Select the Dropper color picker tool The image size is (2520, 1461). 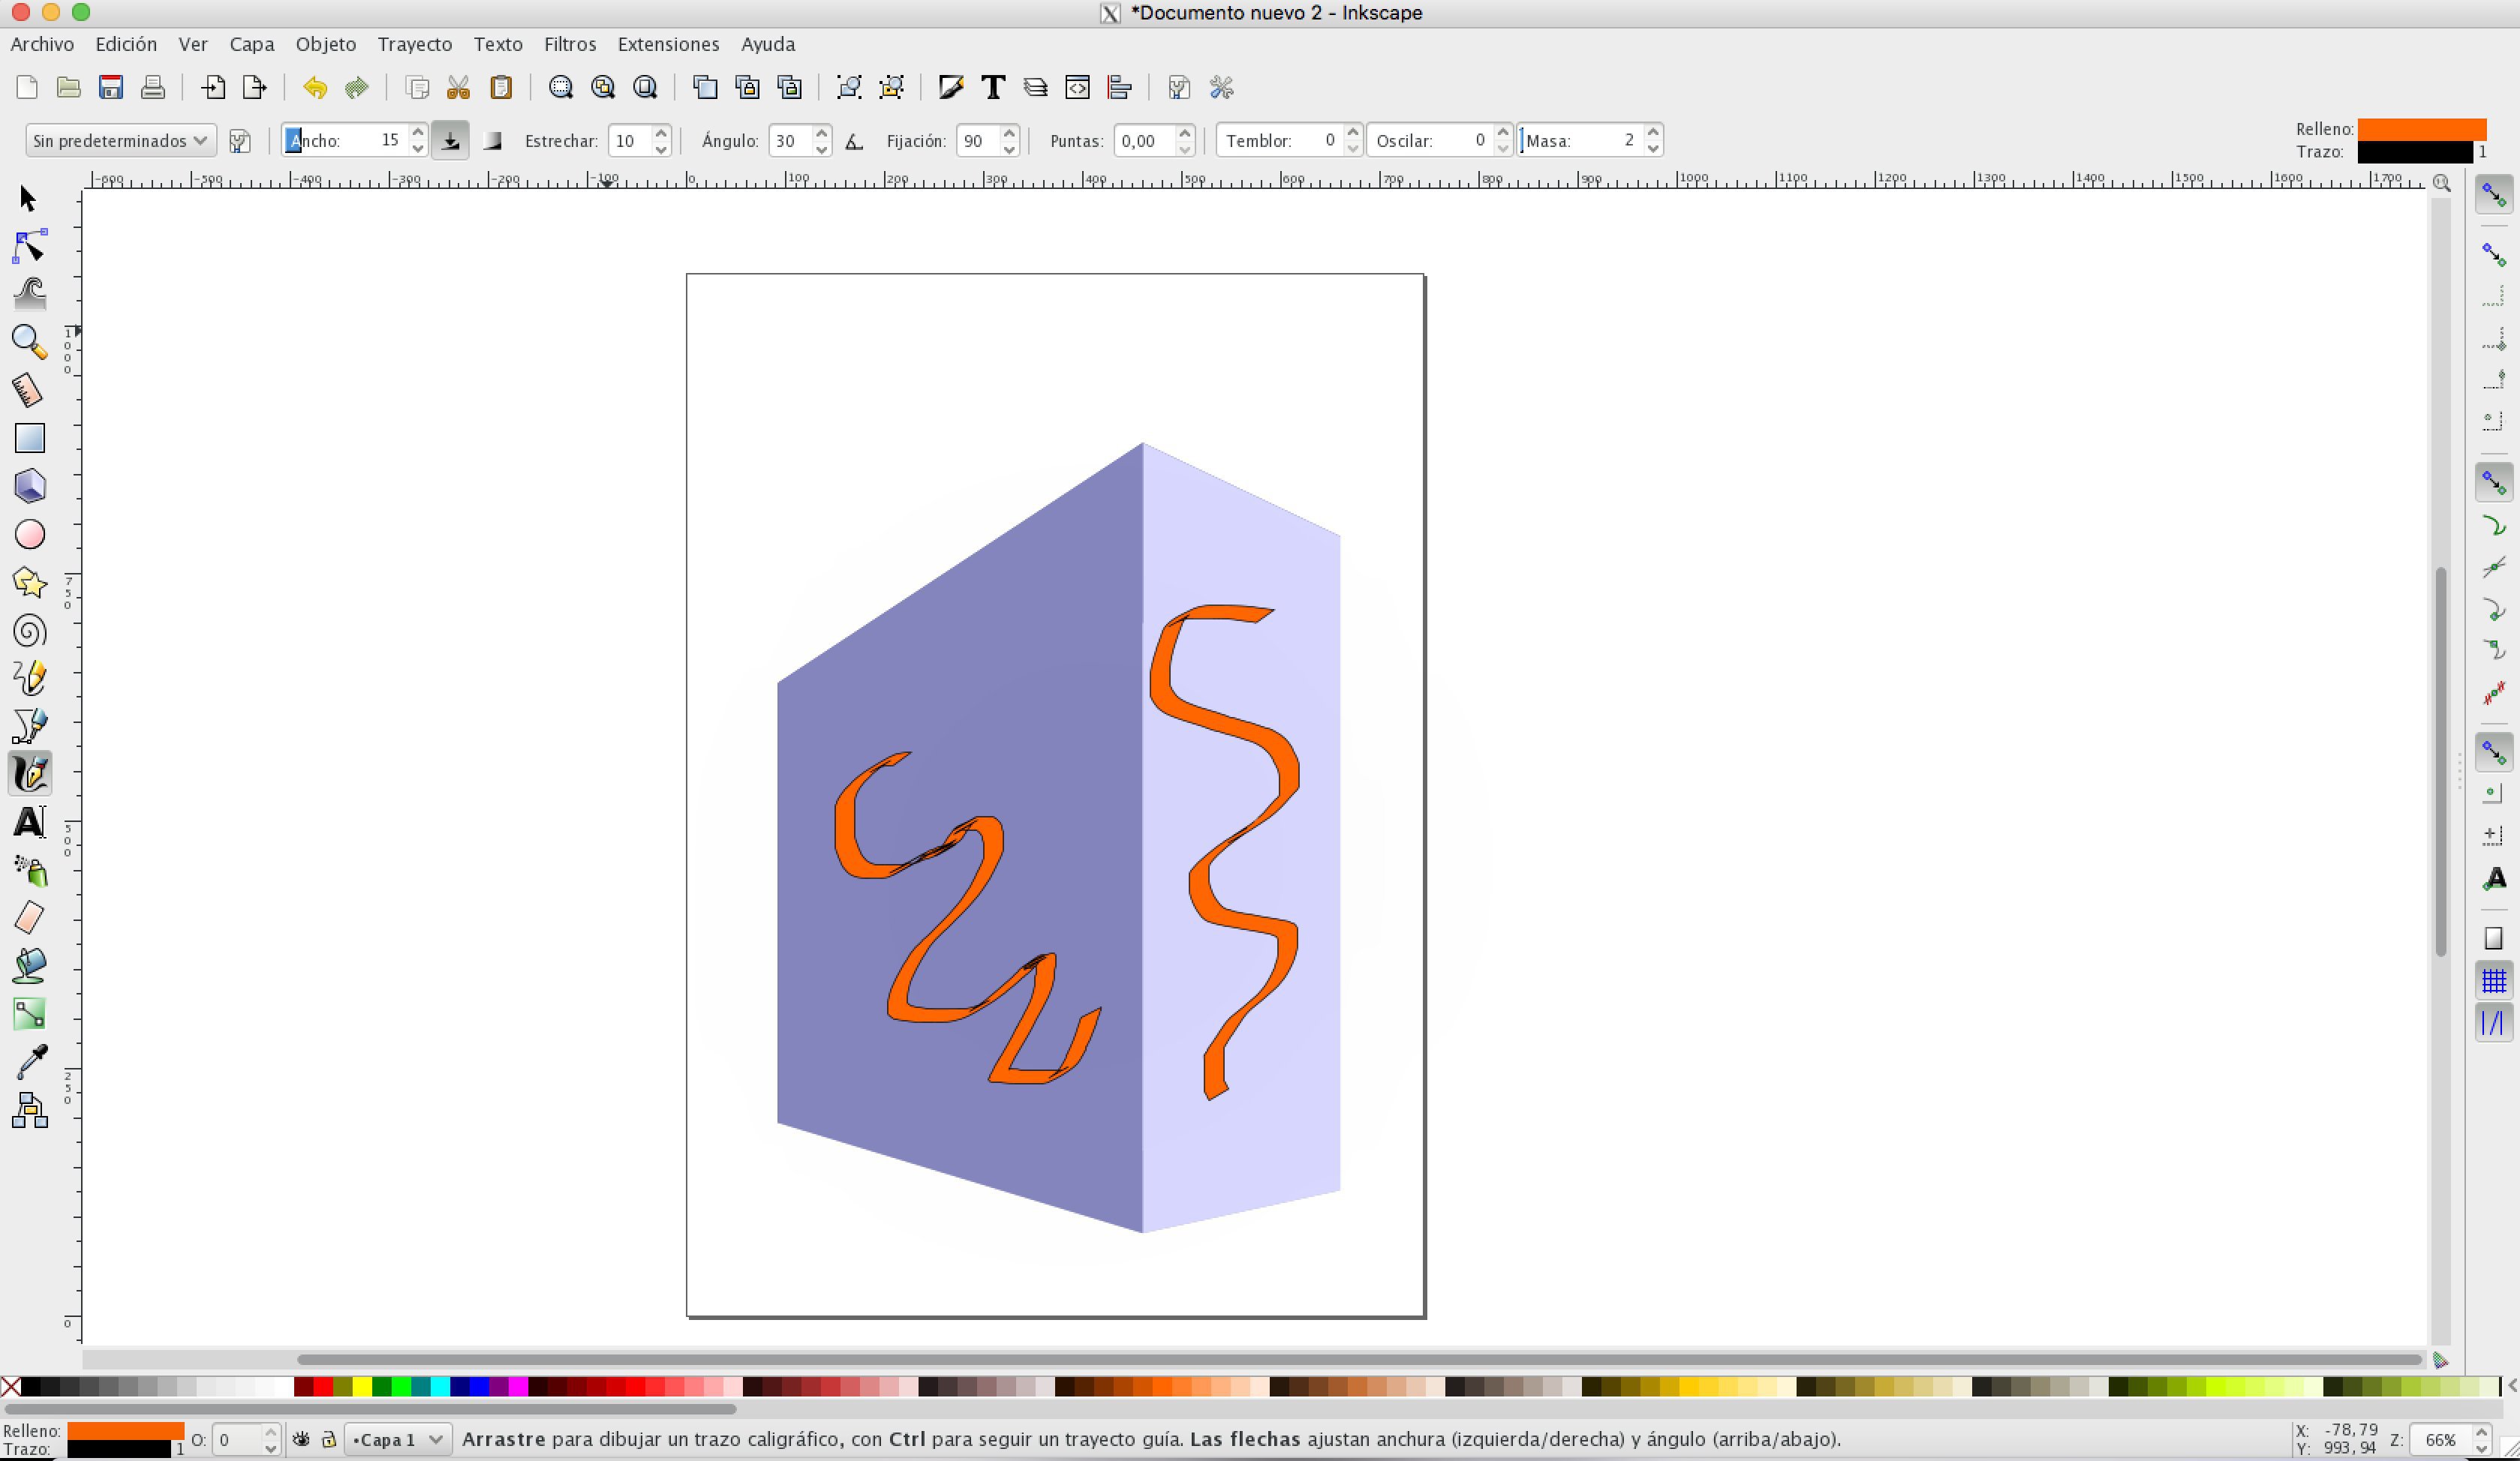29,1062
